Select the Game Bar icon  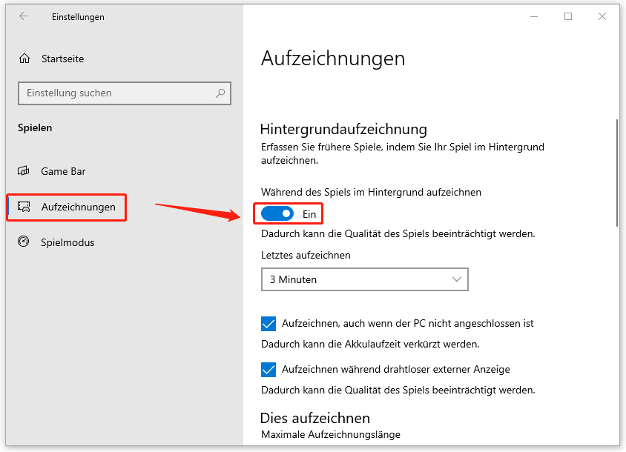(24, 171)
